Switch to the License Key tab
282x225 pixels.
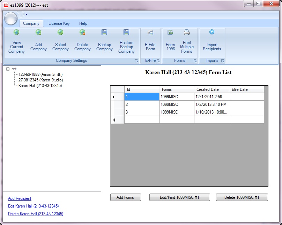tap(59, 23)
